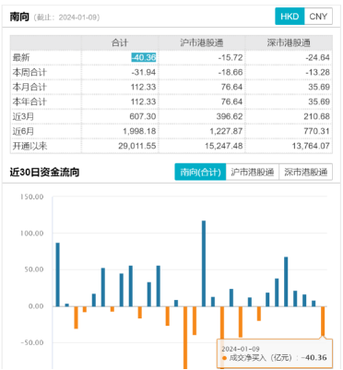Click the highlighted -40.36 latest total value

tap(144, 57)
